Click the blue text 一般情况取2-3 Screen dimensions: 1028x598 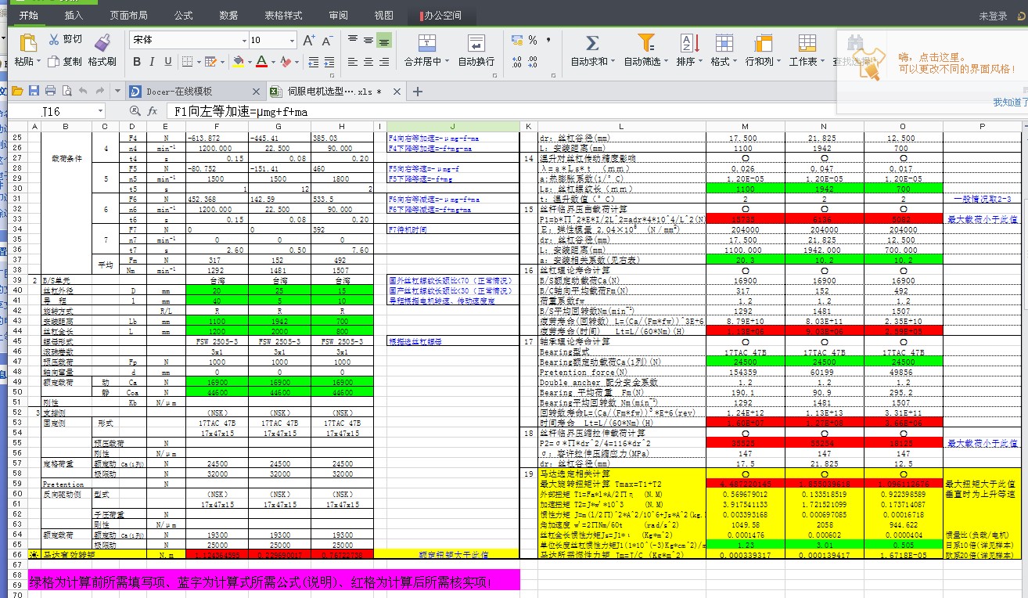[982, 200]
